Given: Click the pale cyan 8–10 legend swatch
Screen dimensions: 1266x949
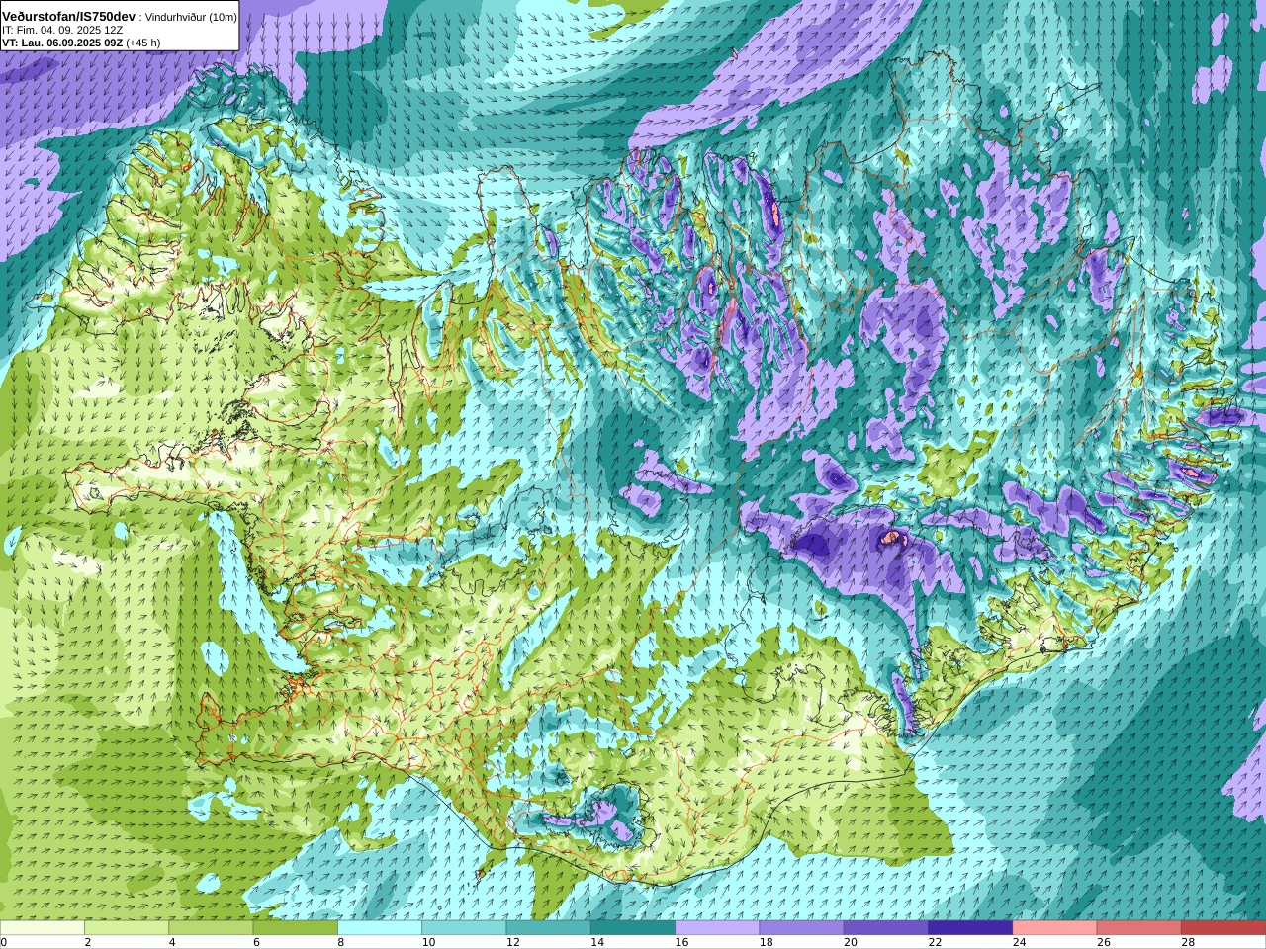Looking at the screenshot, I should (x=380, y=928).
